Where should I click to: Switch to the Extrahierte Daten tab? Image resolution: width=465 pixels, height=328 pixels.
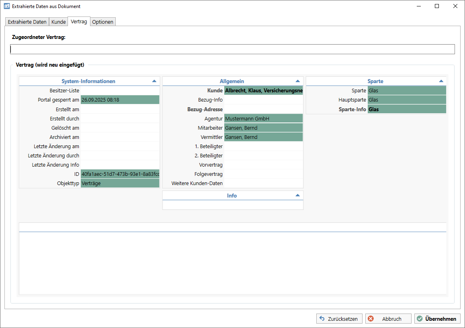click(x=27, y=22)
